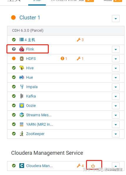Screen dimensions: 126x175
Task: Open the YARN actions dropdown arrow
Action: coord(116,124)
